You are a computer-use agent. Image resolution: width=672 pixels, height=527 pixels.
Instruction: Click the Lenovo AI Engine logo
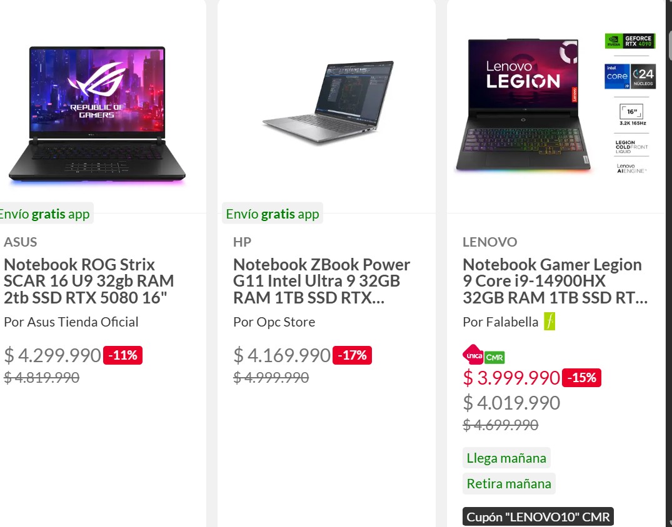630,168
